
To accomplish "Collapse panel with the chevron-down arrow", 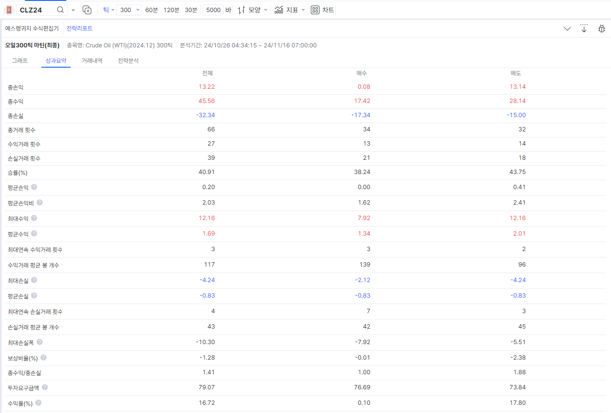I will click(567, 29).
